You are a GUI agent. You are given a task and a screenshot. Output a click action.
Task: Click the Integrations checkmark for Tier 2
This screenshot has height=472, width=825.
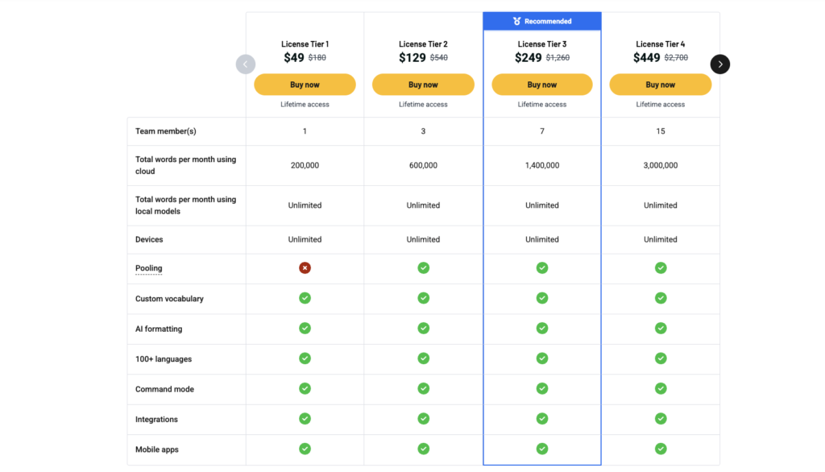(423, 419)
